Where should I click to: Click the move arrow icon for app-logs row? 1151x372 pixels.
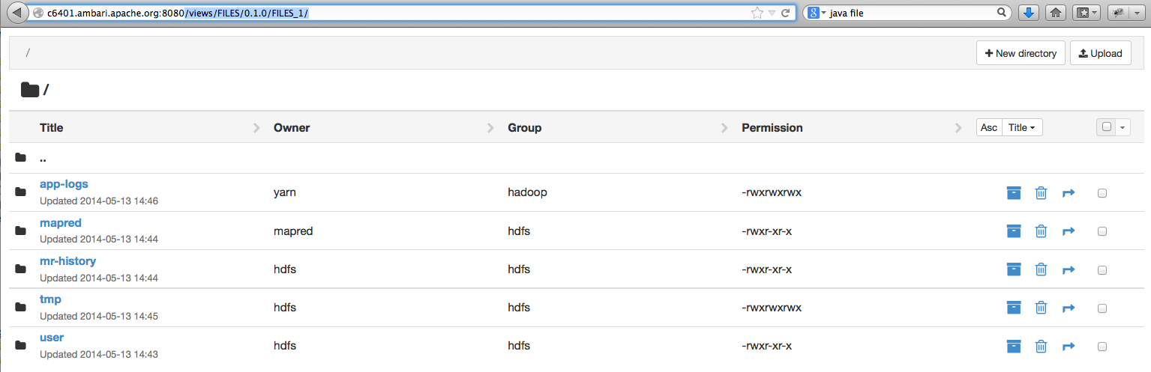pyautogui.click(x=1069, y=193)
